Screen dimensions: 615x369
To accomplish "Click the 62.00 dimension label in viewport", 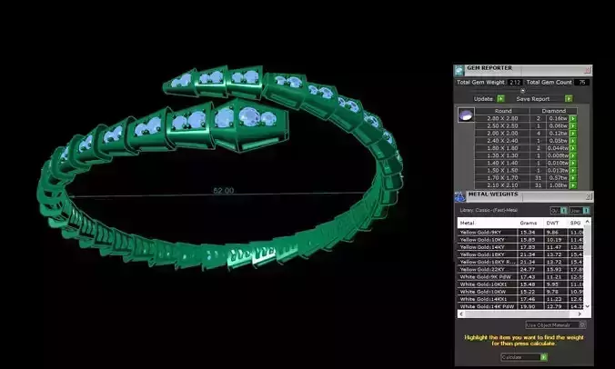I will [224, 191].
